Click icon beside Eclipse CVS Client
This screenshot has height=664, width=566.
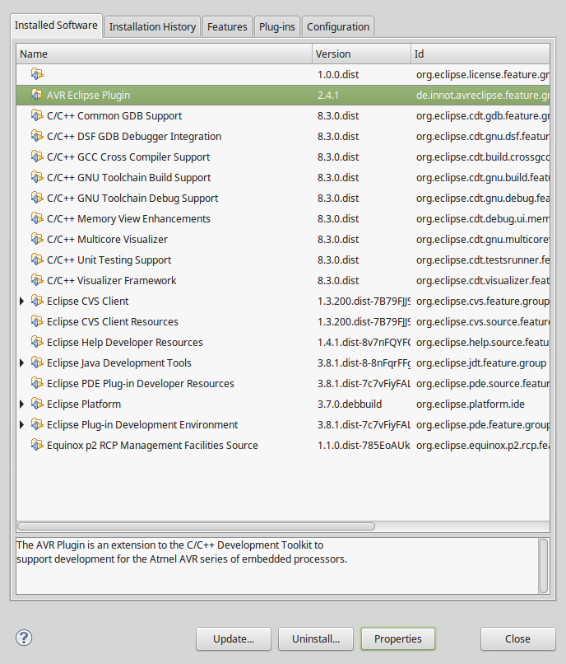[37, 301]
